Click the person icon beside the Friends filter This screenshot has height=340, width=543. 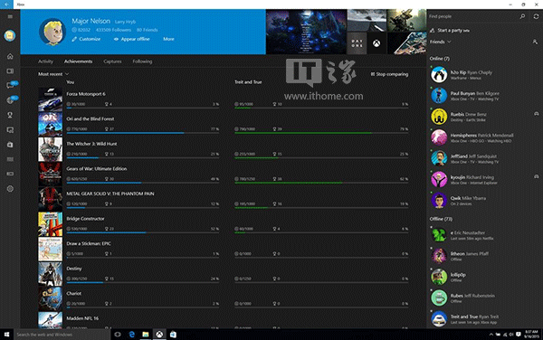click(x=535, y=42)
